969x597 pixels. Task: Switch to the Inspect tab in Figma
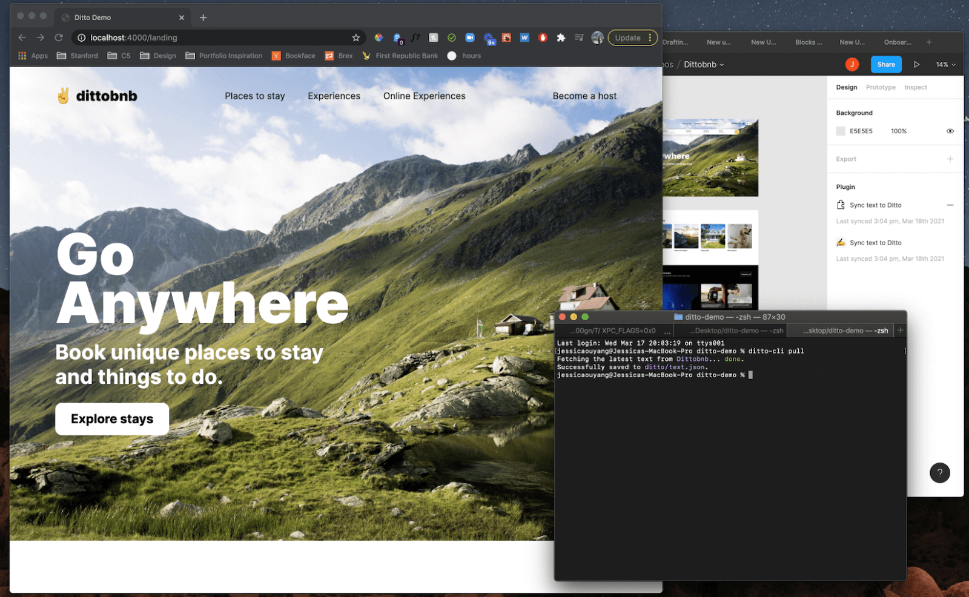click(x=916, y=87)
